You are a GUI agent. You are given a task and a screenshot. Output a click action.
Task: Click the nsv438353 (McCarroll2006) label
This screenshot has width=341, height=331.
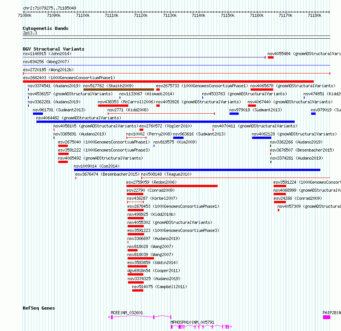[126, 102]
